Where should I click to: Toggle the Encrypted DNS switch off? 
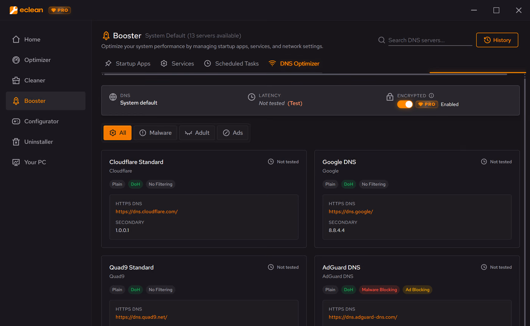pyautogui.click(x=405, y=104)
